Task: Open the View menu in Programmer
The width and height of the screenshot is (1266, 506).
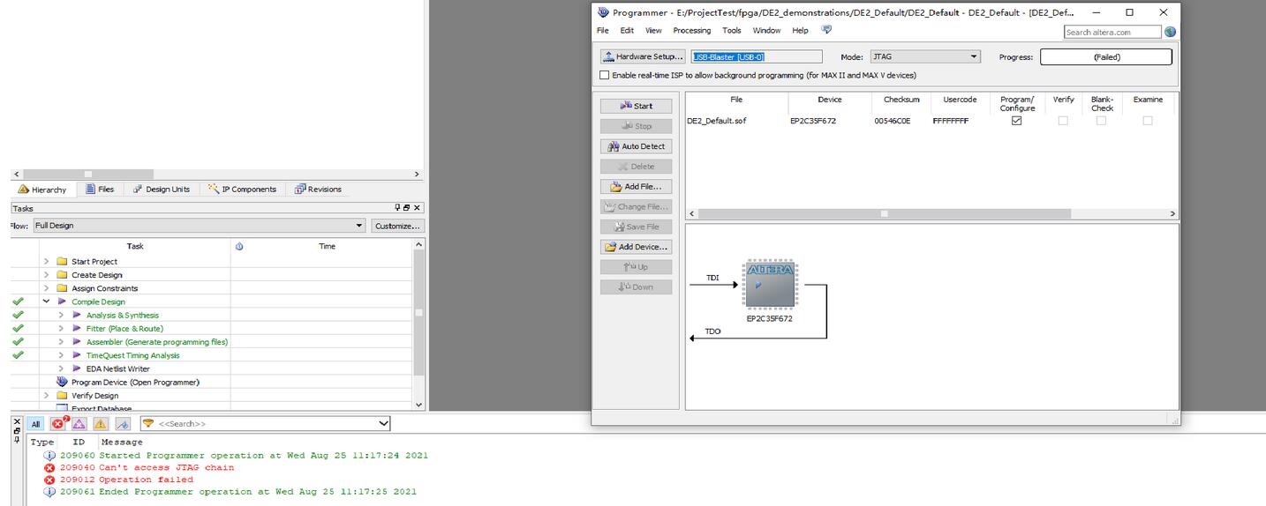Action: coord(653,31)
